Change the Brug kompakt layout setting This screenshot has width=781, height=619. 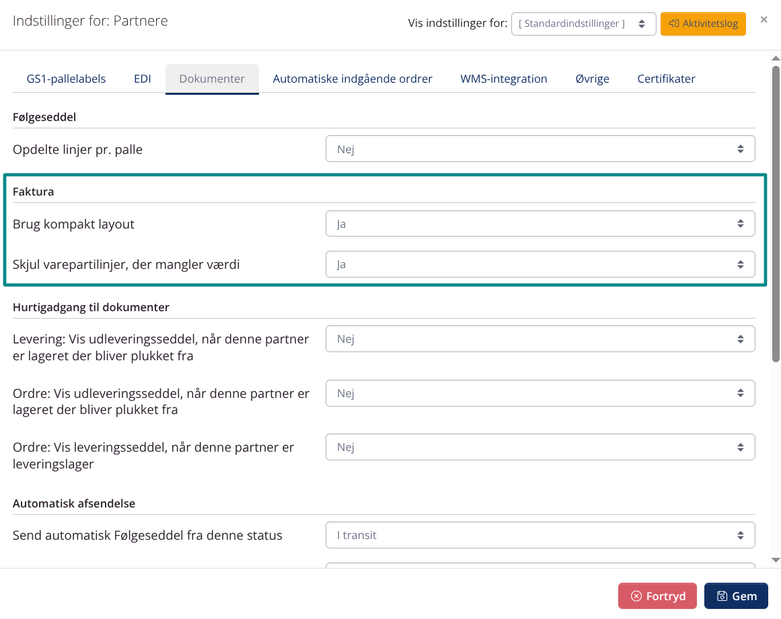(540, 224)
